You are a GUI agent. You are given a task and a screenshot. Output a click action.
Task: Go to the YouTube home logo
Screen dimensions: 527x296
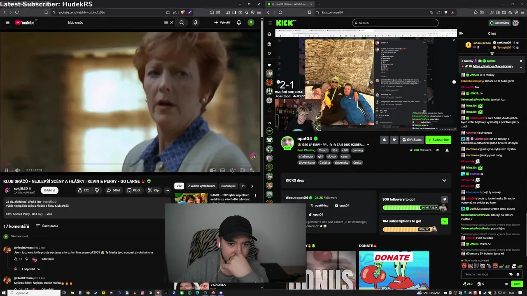point(25,23)
